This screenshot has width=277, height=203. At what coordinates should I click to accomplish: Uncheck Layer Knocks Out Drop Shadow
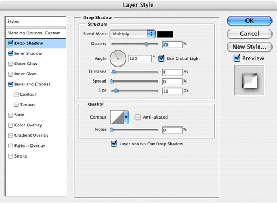coord(114,144)
